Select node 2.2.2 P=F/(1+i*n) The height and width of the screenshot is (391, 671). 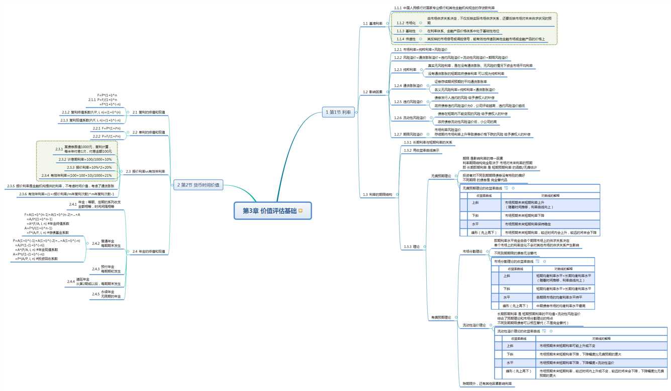[x=107, y=136]
